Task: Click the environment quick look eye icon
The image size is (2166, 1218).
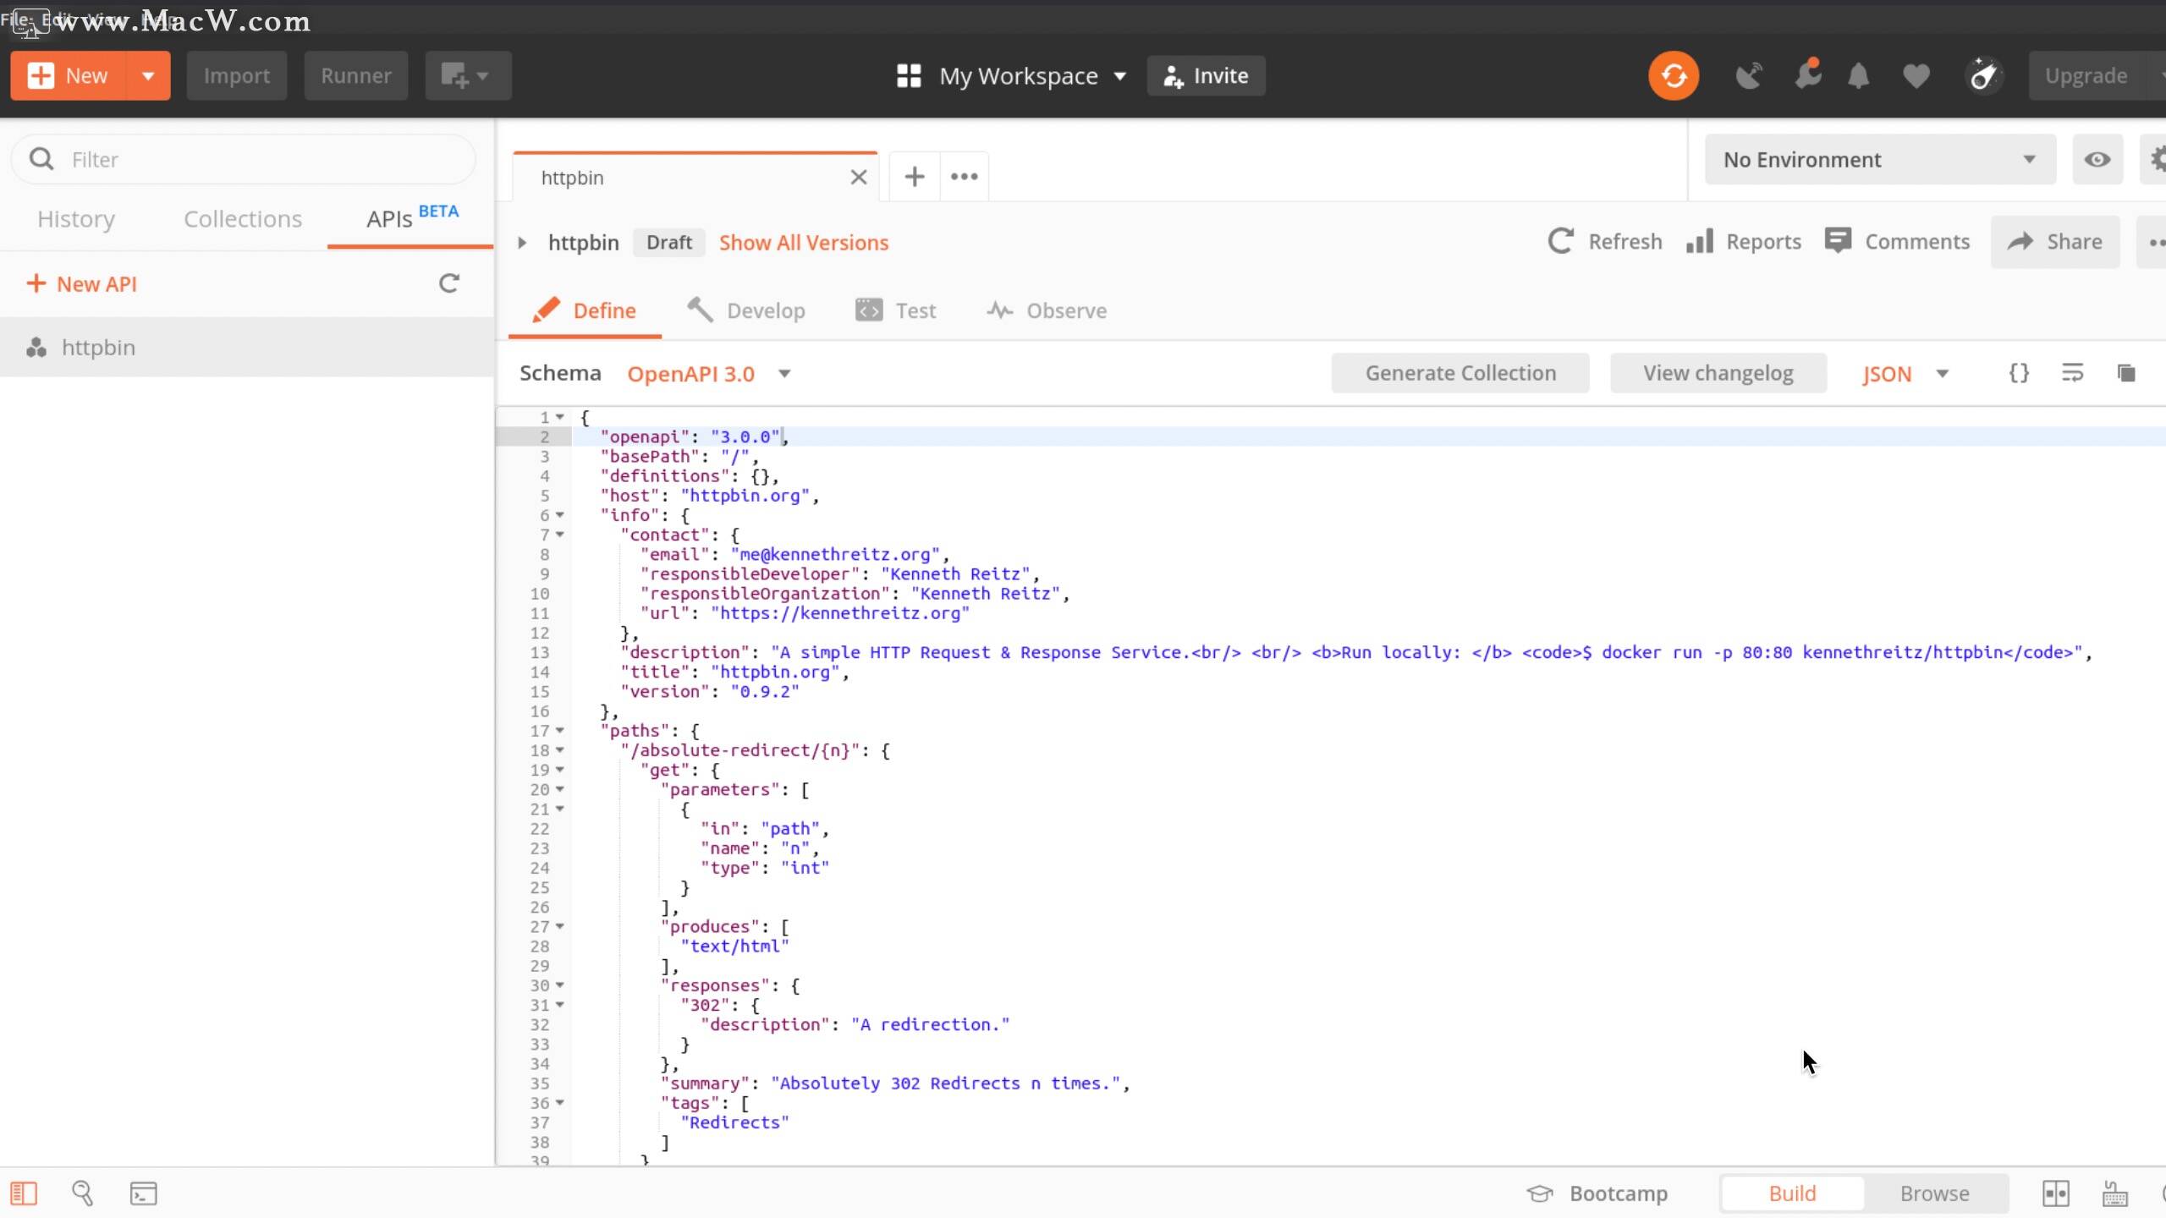Action: 2097,160
